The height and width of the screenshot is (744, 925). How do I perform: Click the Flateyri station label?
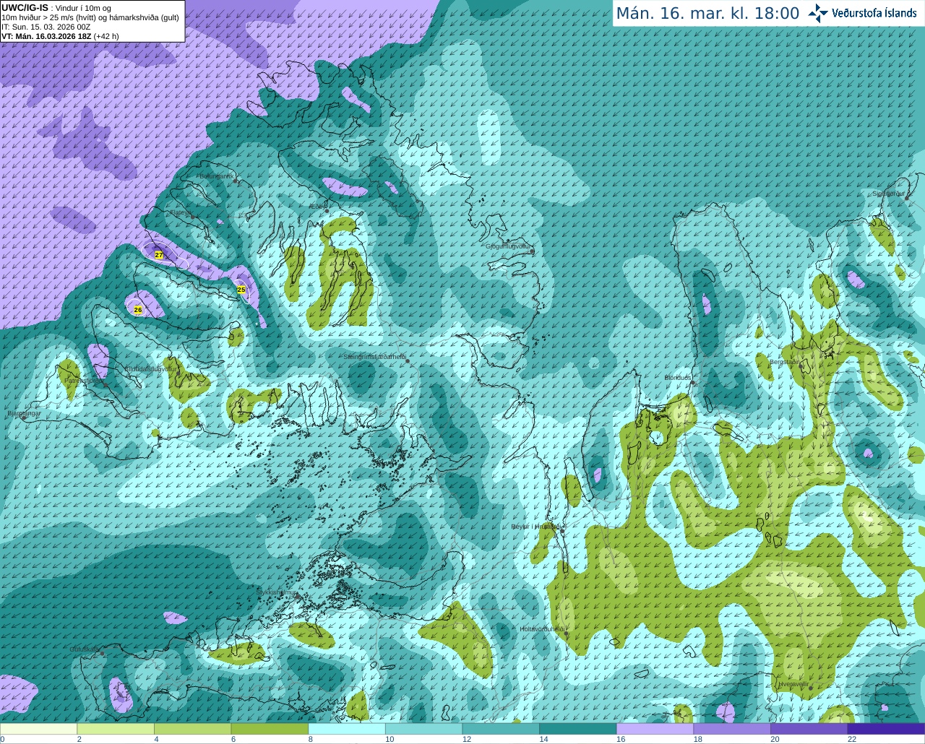[181, 212]
